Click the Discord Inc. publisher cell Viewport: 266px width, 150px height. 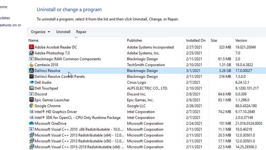pyautogui.click(x=136, y=94)
